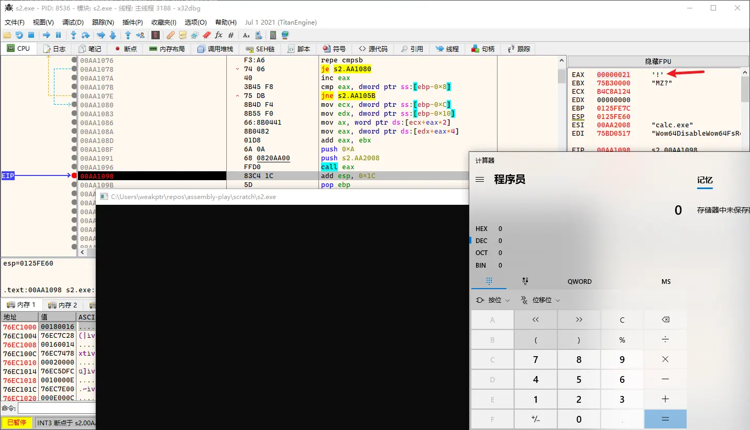Click the 隐藏FPU button
Viewport: 750px width, 430px height.
click(658, 61)
